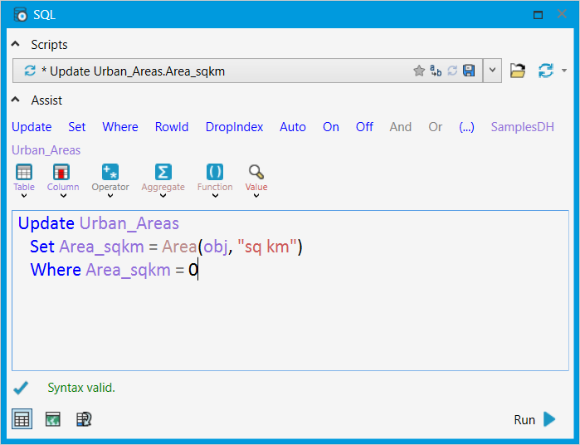580x445 pixels.
Task: Expand the Function dropdown chevron
Action: 215,196
